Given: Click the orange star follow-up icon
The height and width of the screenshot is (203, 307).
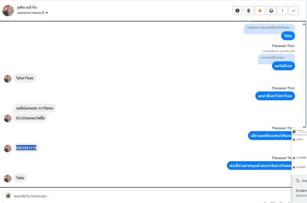Looking at the screenshot, I should (x=260, y=10).
